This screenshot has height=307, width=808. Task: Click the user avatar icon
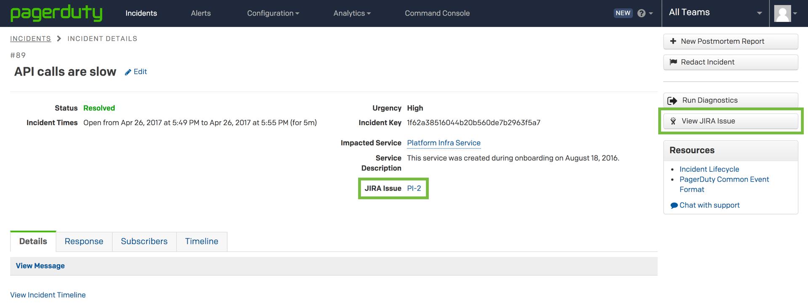[x=782, y=13]
